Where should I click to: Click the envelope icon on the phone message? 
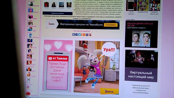50,58
